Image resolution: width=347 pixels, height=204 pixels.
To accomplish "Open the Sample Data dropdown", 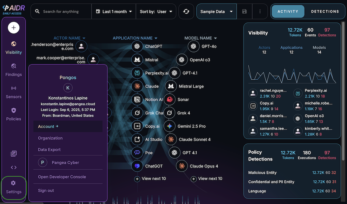I will (217, 11).
